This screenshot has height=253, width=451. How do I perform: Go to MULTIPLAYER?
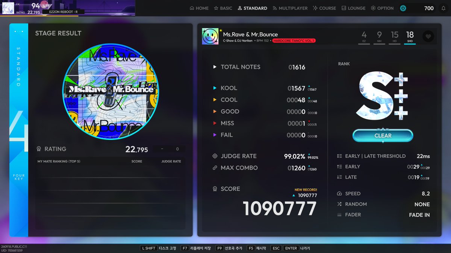(290, 8)
